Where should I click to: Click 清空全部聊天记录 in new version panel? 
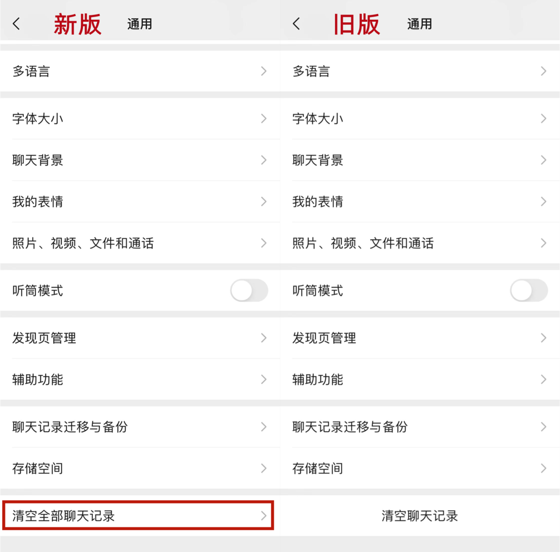pyautogui.click(x=64, y=516)
